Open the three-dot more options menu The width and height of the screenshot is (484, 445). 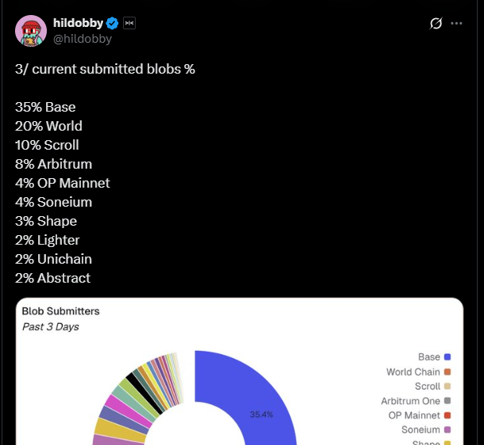(456, 23)
